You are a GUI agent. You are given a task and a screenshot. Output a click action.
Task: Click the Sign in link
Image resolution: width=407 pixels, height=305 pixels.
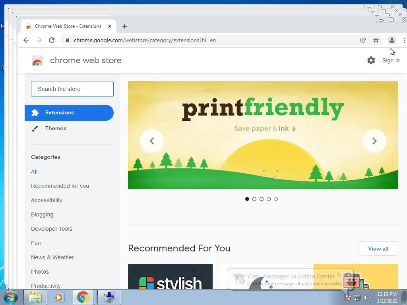[x=391, y=60]
